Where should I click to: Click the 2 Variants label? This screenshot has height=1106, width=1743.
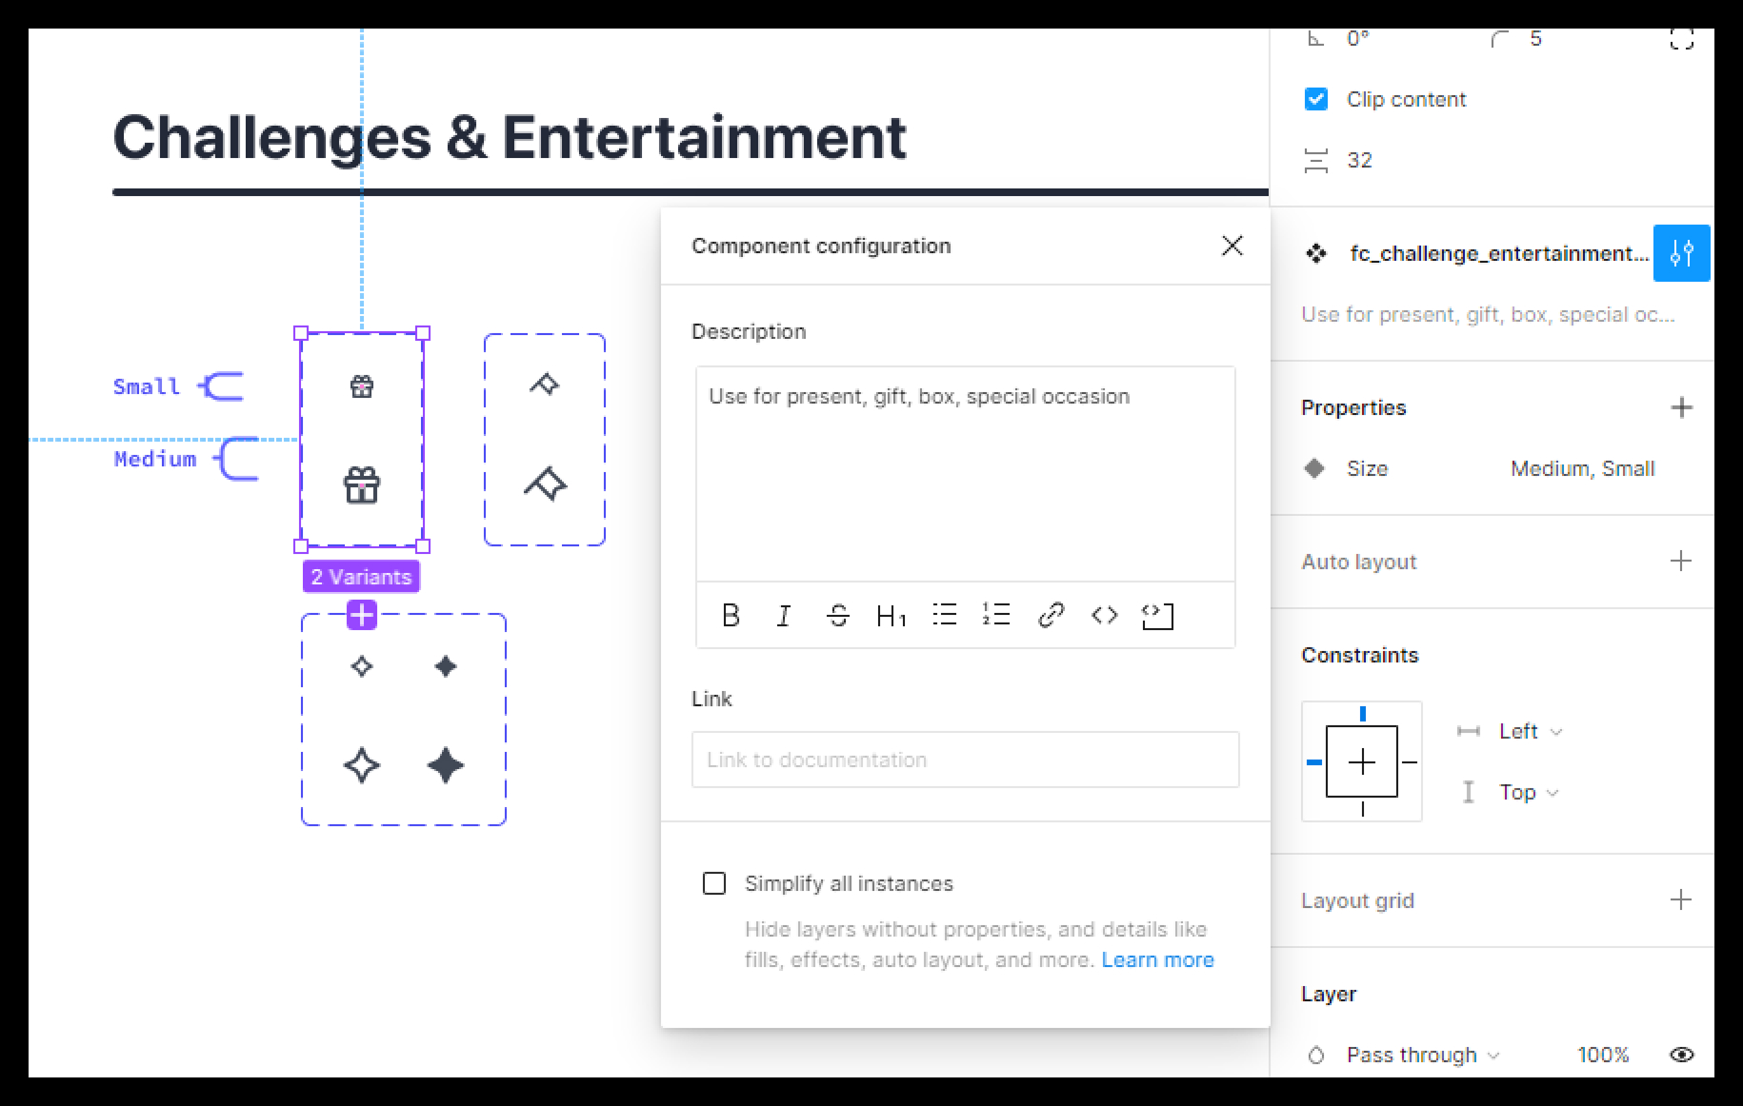[x=361, y=577]
